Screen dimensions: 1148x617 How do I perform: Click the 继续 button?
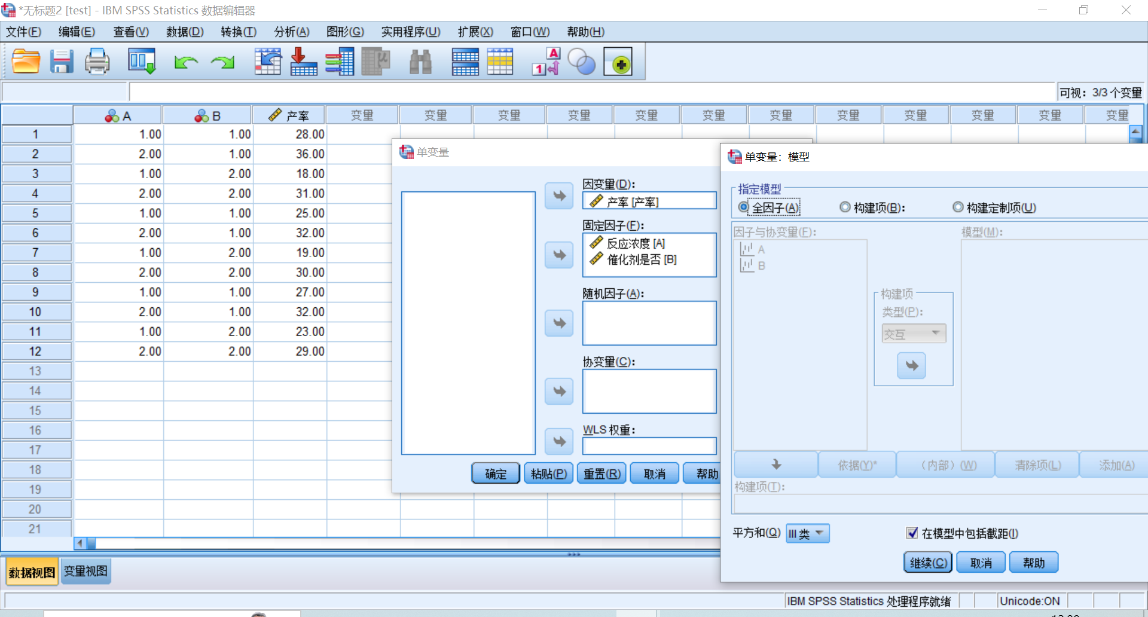click(x=927, y=563)
